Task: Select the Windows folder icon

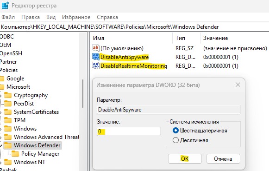Action: pos(8,129)
